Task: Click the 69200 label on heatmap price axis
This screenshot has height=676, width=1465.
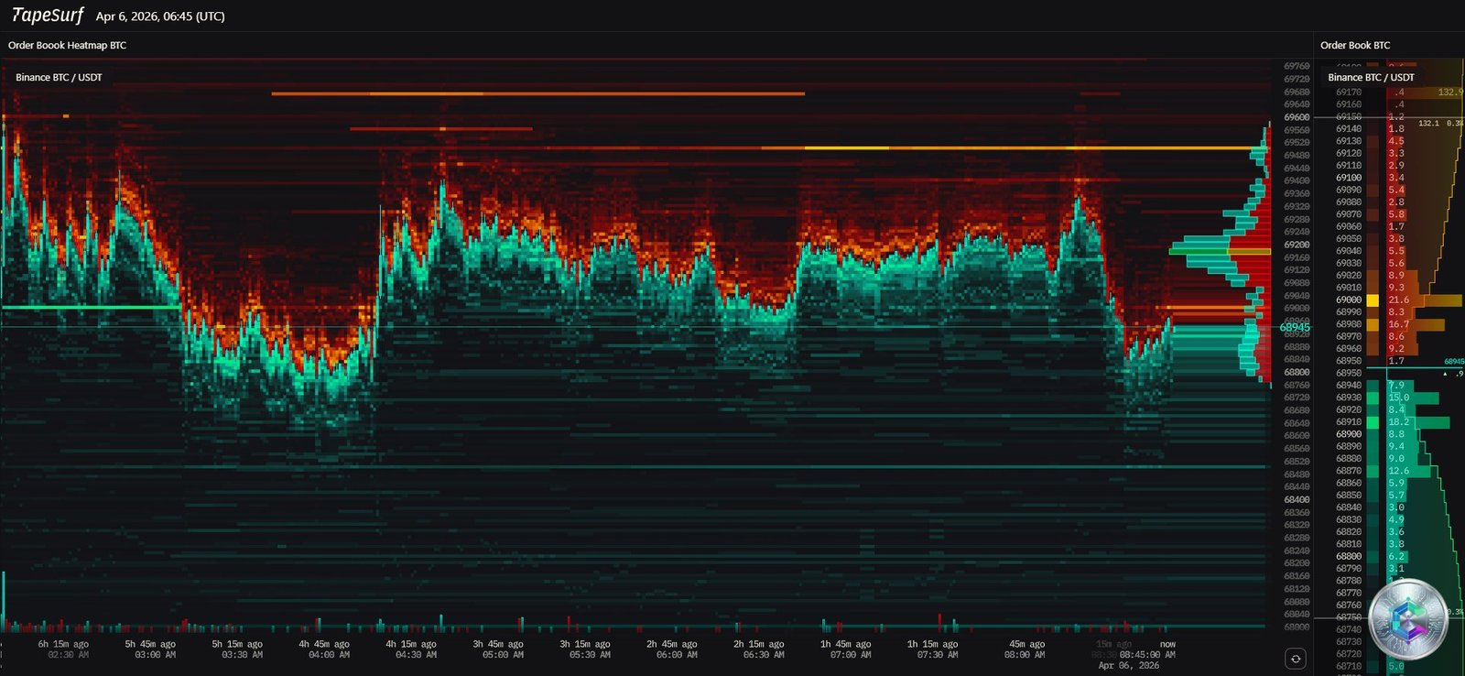Action: [1297, 245]
